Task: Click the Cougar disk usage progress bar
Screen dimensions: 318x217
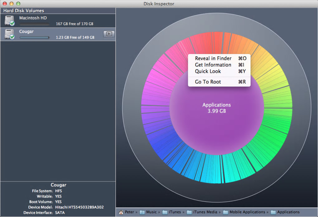Action: 34,38
